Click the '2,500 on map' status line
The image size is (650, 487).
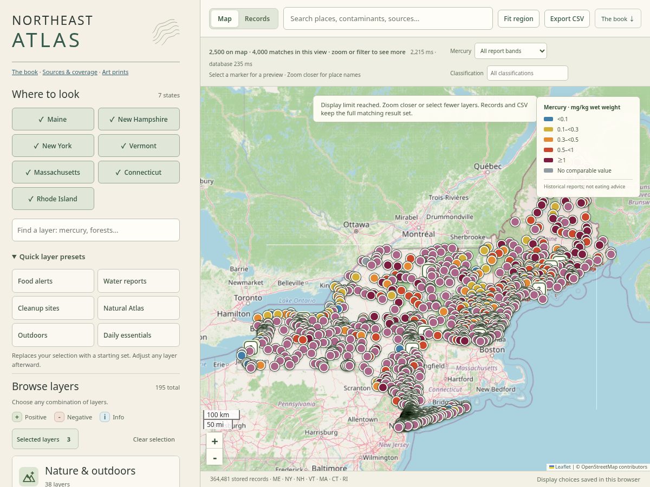pos(307,52)
